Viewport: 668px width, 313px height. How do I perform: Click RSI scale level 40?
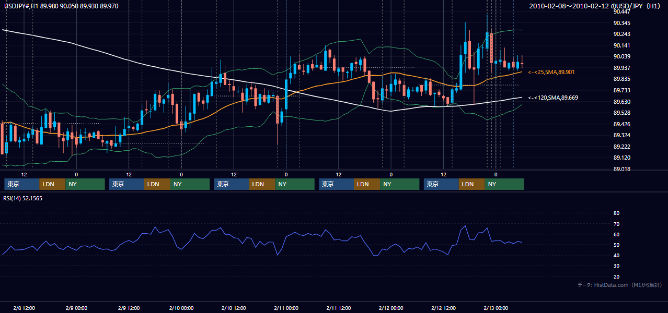pyautogui.click(x=616, y=255)
